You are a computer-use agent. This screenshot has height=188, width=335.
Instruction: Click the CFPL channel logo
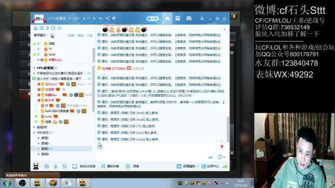39,19
